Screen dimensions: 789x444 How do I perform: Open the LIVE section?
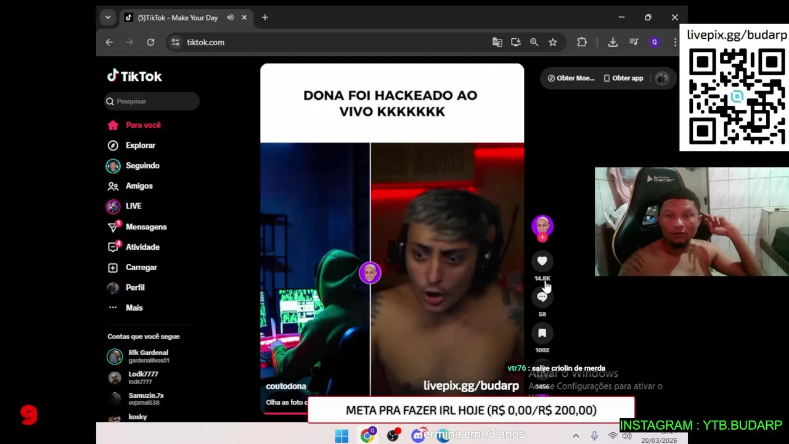[x=134, y=206]
